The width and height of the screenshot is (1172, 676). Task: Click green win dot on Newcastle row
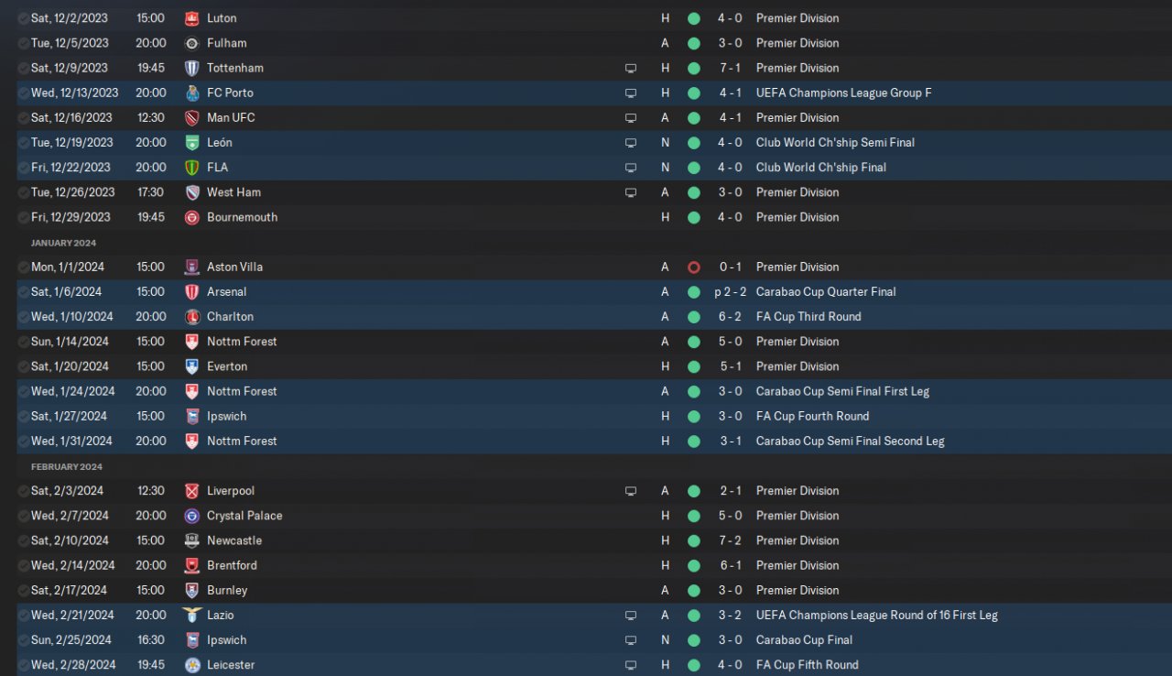[693, 540]
